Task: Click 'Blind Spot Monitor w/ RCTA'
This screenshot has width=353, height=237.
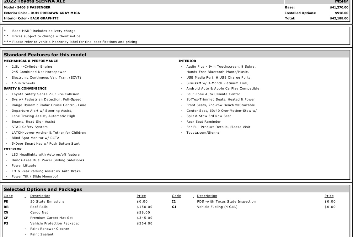Action: coord(35,138)
